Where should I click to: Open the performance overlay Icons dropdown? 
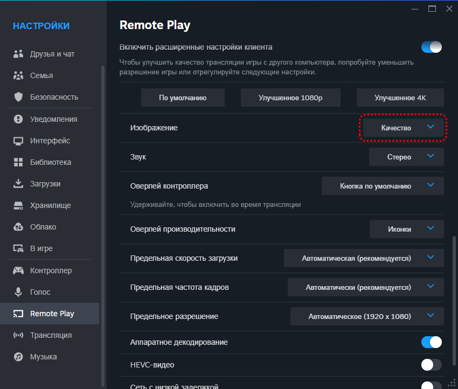[406, 229]
